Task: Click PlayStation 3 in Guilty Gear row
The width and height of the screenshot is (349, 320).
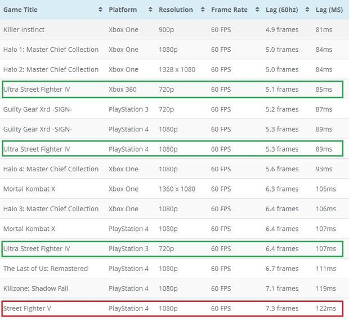Action: (x=128, y=110)
